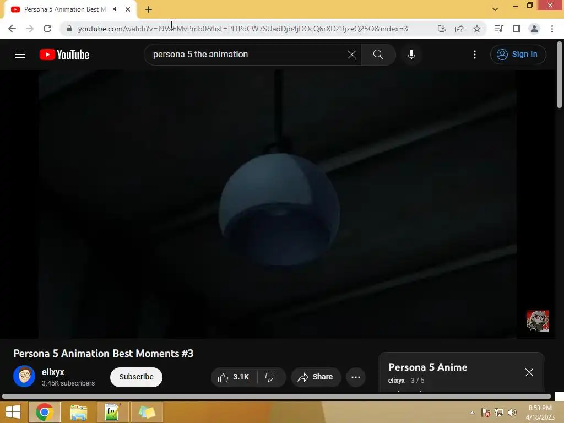Reload the YouTube page
Image resolution: width=564 pixels, height=423 pixels.
click(47, 29)
